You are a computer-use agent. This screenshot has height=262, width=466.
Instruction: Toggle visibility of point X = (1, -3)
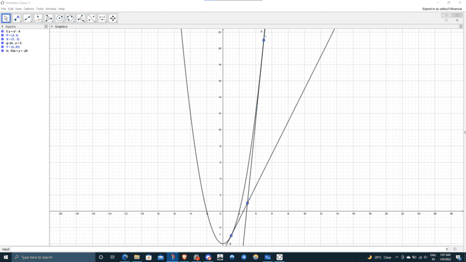coord(2,39)
